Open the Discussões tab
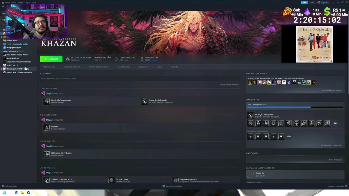This screenshot has height=196, width=349. click(144, 67)
